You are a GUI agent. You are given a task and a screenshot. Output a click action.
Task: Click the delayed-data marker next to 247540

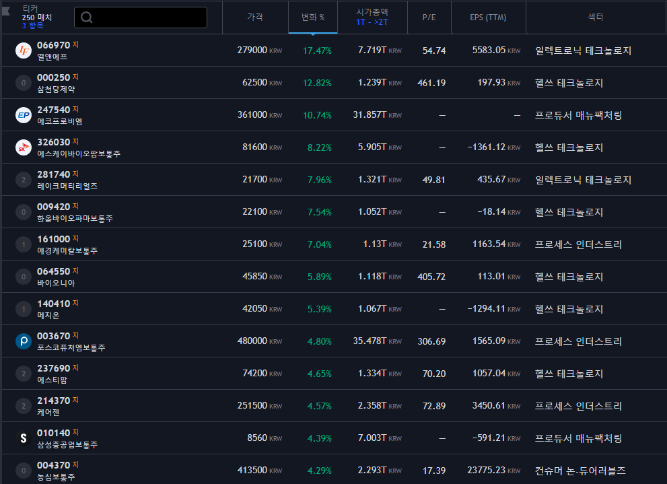(x=75, y=109)
